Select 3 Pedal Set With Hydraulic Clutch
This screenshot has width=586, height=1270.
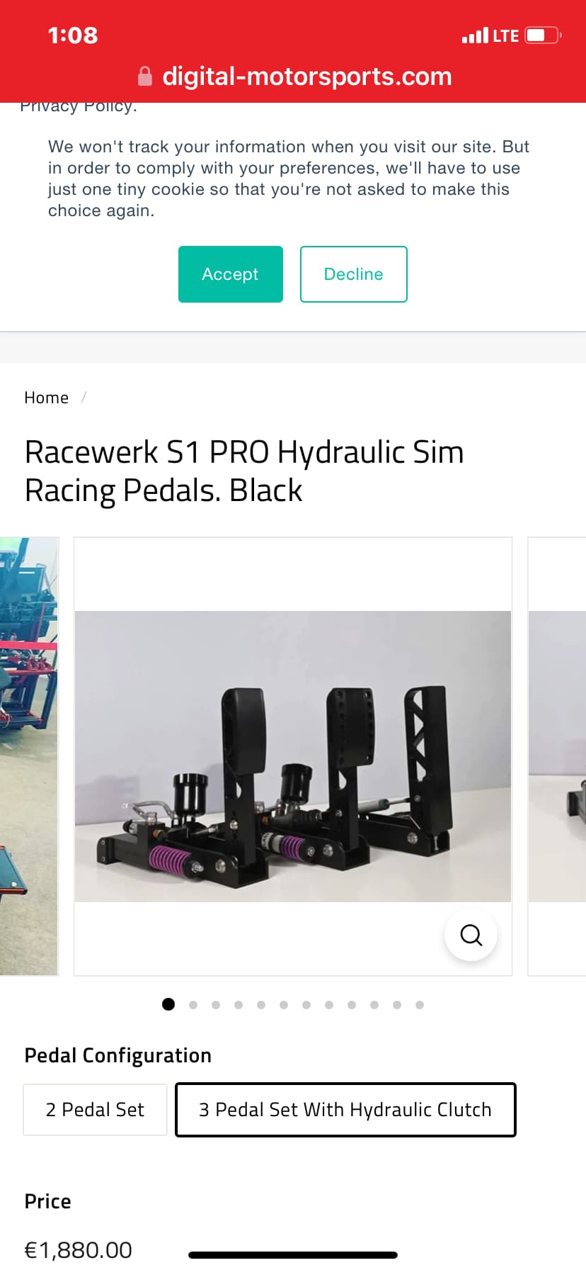[x=345, y=1110]
